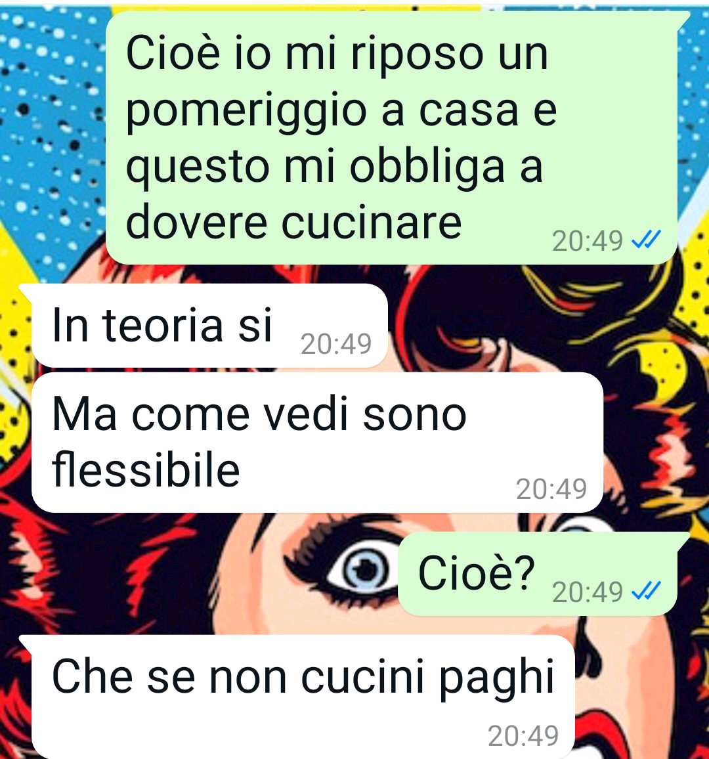The width and height of the screenshot is (709, 759).
Task: Click the timestamp next to 'Cioè?' text
Action: (587, 592)
